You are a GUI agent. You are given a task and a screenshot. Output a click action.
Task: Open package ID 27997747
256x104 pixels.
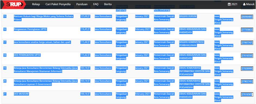[247, 43]
